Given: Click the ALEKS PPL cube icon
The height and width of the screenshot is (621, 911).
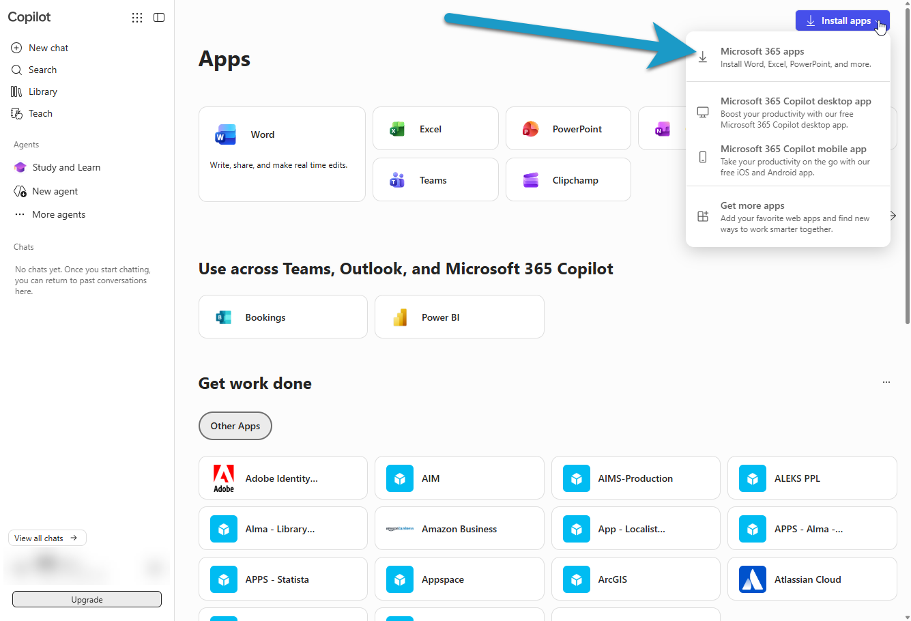Looking at the screenshot, I should 753,478.
